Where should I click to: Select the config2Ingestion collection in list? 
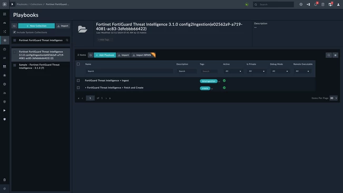click(41, 55)
